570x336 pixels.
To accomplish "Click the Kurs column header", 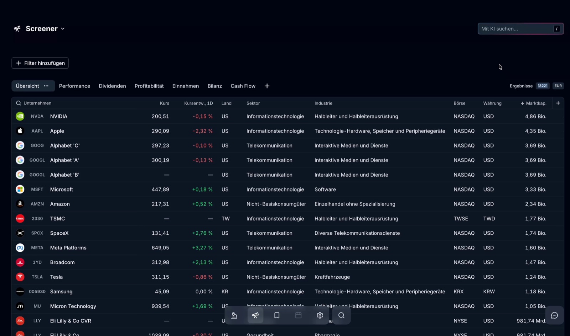I will (165, 103).
